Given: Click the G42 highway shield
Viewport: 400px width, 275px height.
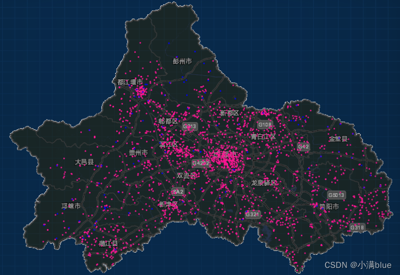Looking at the screenshot, I should (x=303, y=147).
